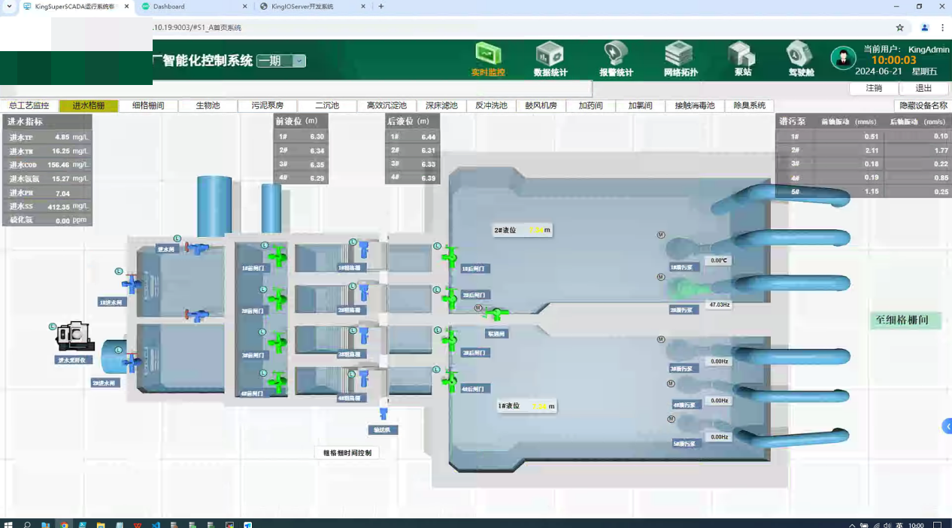This screenshot has height=528, width=952.
Task: Click the 注销 logout button
Action: (x=874, y=88)
